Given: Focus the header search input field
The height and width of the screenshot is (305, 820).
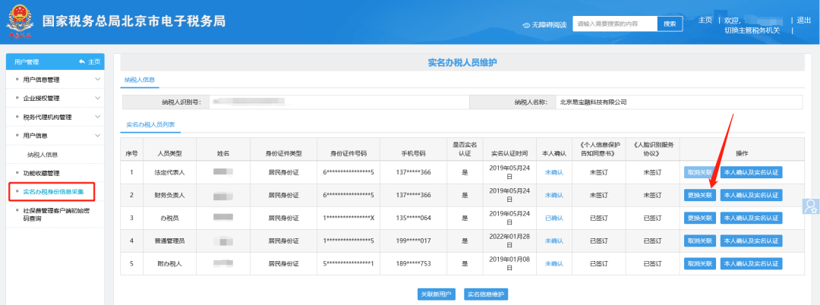Looking at the screenshot, I should click(615, 24).
